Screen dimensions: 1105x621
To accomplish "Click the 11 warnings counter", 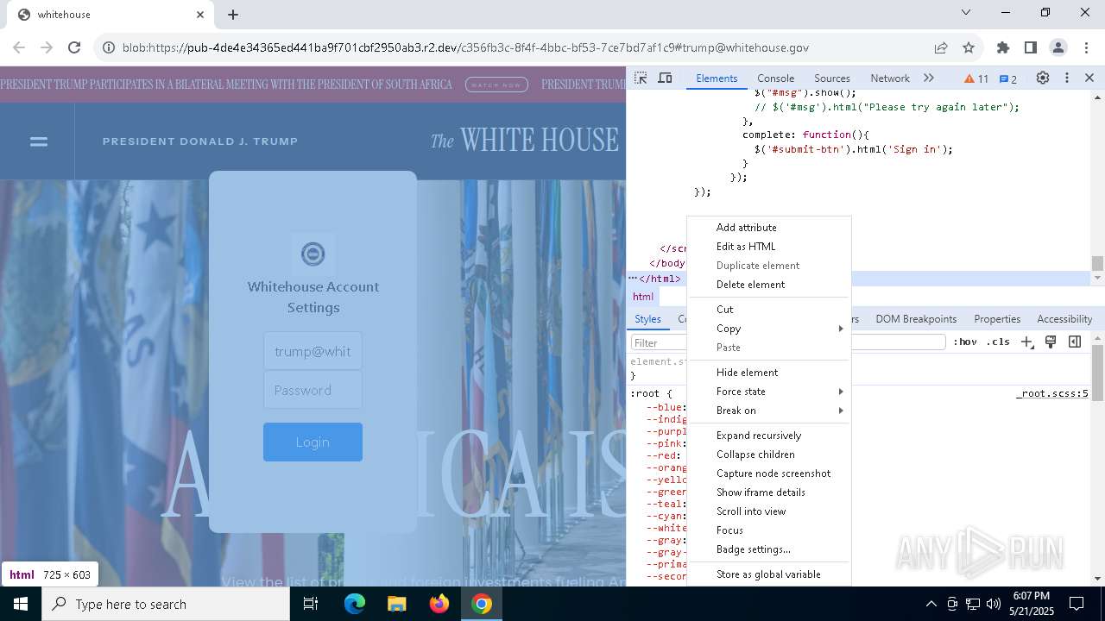I will tap(976, 78).
